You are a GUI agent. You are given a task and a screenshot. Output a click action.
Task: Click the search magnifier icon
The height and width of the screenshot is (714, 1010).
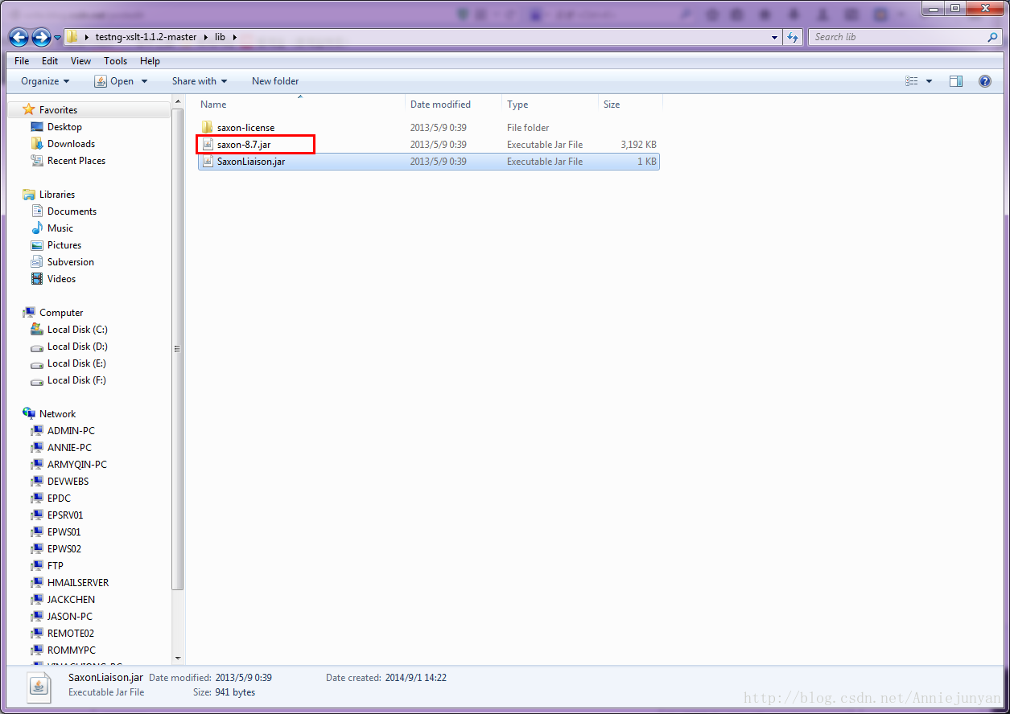tap(992, 37)
